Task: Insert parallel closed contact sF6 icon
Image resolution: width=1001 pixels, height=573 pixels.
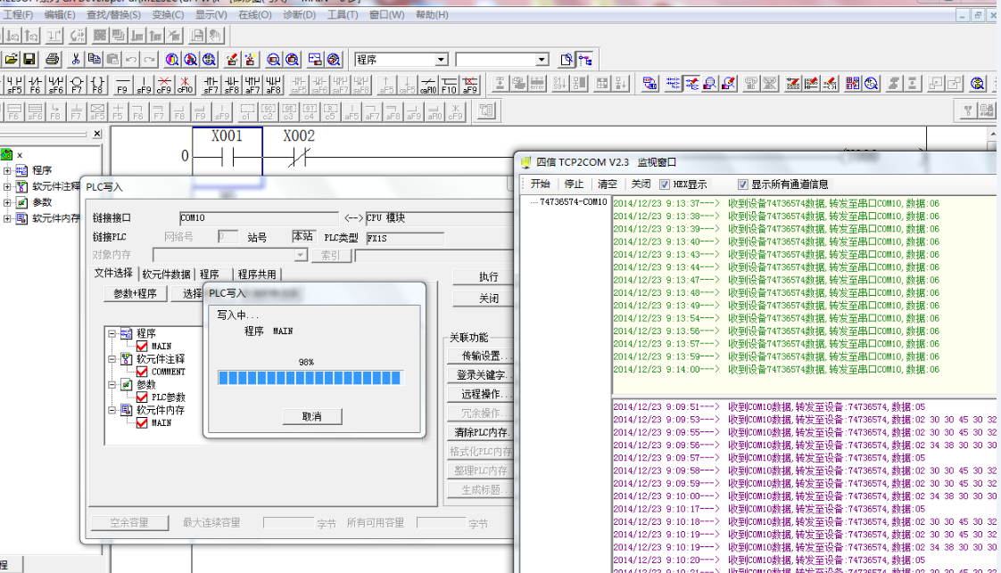Action: tap(56, 84)
